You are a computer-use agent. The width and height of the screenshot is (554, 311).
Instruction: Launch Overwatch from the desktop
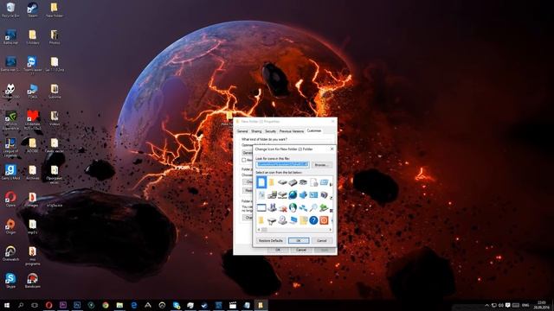pyautogui.click(x=10, y=253)
